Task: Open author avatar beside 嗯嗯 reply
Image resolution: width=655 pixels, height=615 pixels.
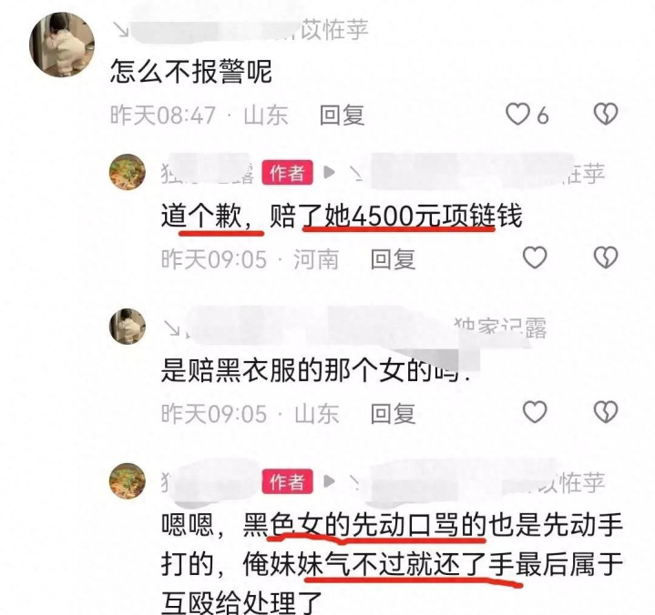Action: [128, 481]
